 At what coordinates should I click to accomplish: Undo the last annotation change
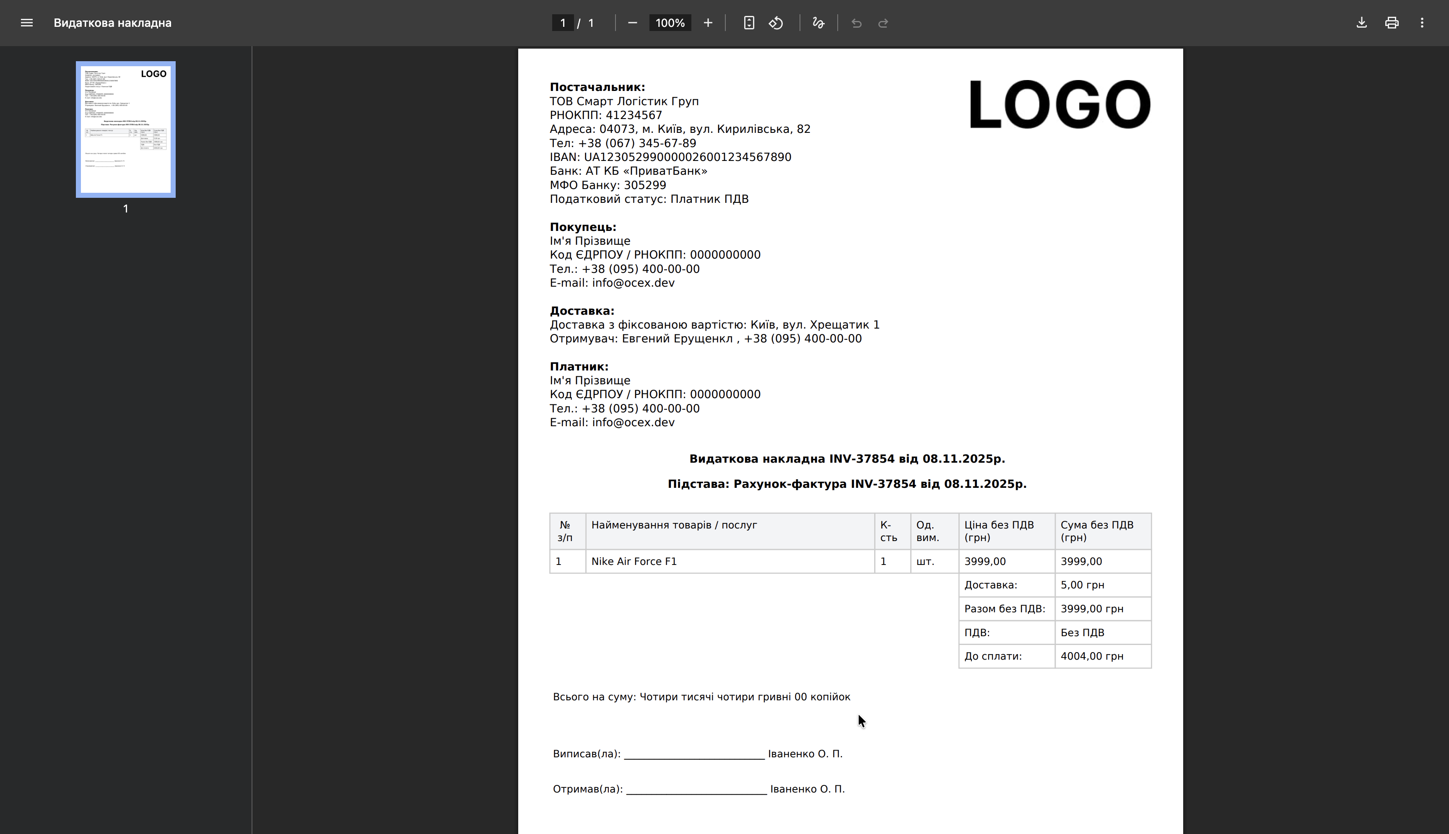click(x=855, y=23)
